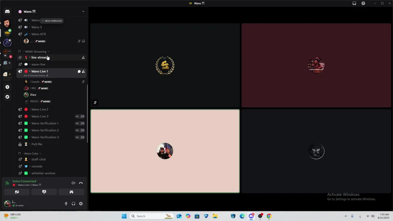The image size is (393, 221).
Task: Show hidden system tray icons chevron
Action: pos(345,216)
